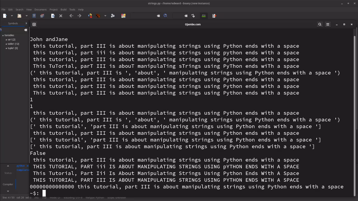
Task: Clear the goto line field
Action: pyautogui.click(x=186, y=16)
